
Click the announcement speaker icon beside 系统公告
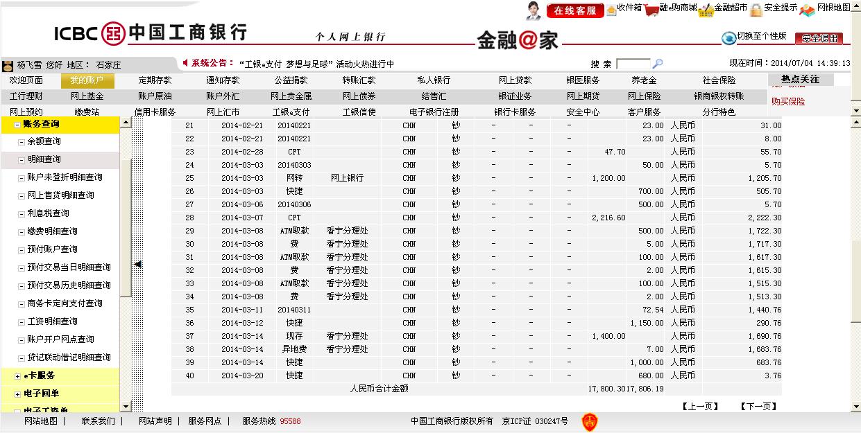[x=185, y=63]
